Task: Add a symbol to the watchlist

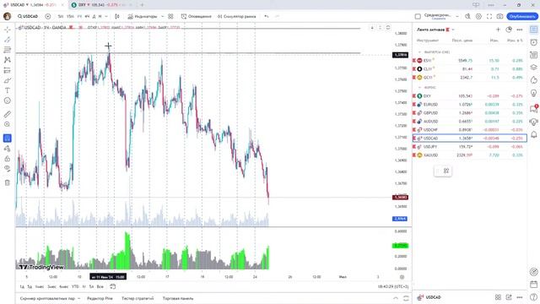Action: tap(498, 30)
